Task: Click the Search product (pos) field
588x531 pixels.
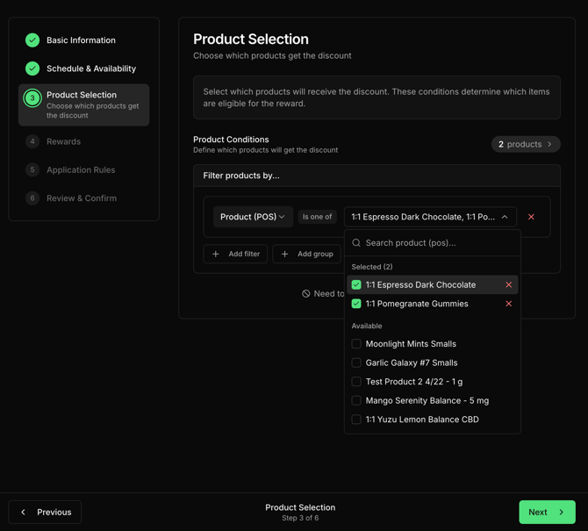Action: (433, 243)
